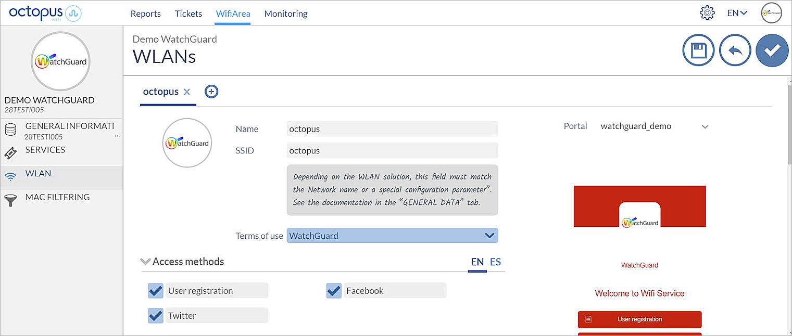
Task: Click the user avatar in top right
Action: pyautogui.click(x=771, y=13)
